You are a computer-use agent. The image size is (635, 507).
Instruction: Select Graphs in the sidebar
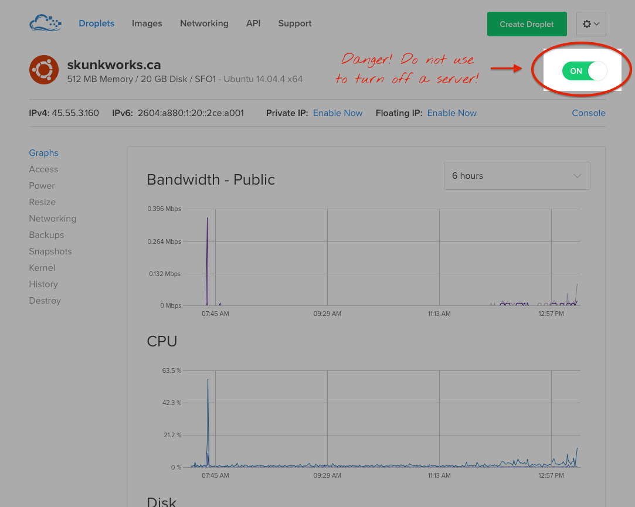(x=44, y=152)
